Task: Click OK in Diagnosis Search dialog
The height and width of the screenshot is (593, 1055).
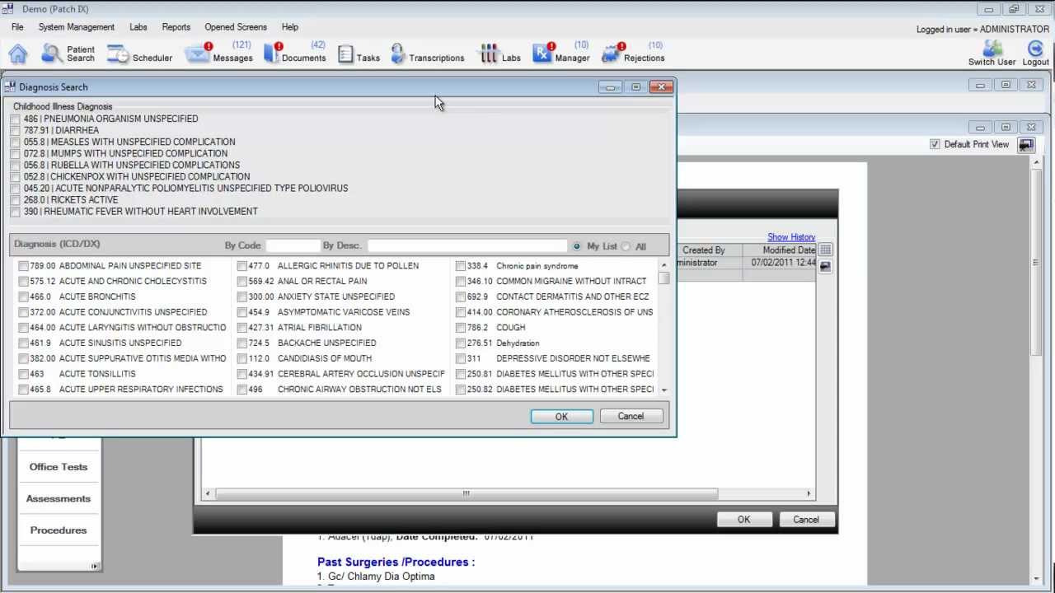Action: coord(561,417)
